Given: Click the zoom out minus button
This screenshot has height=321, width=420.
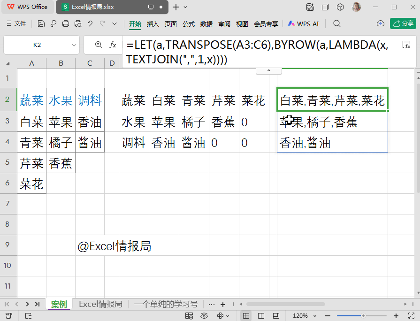Looking at the screenshot, I should pos(328,316).
